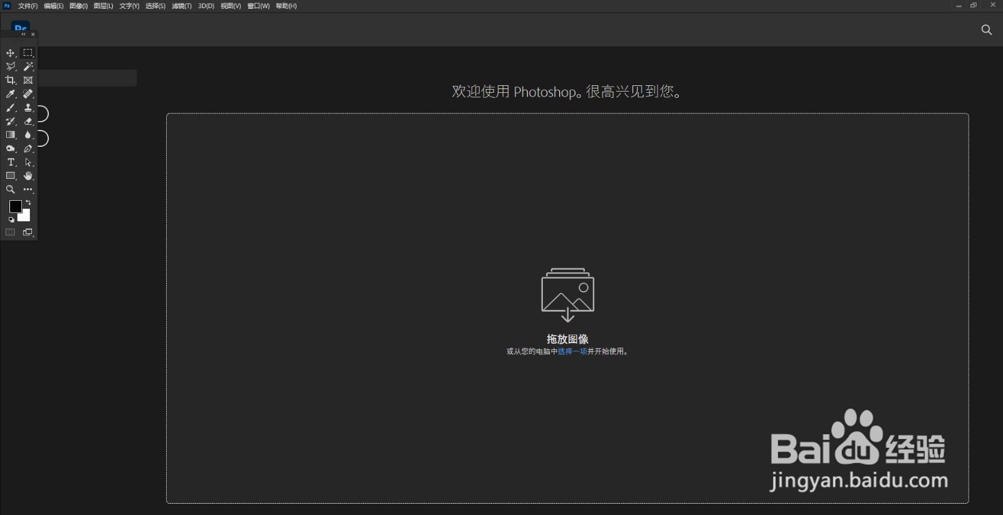The image size is (1003, 515).
Task: Click the Ps application icon in title bar
Action: (7, 6)
